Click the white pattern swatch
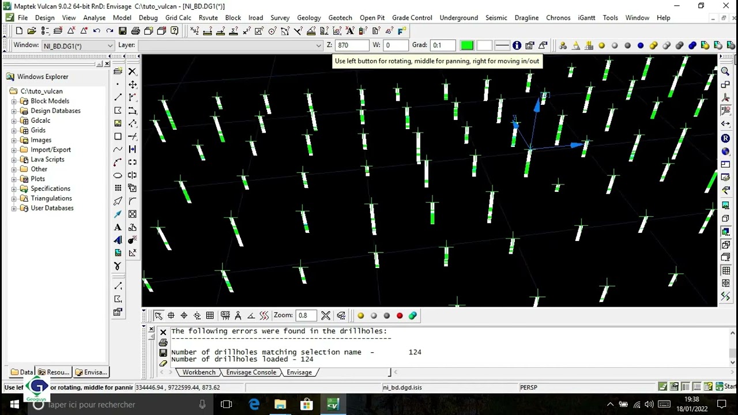 click(x=484, y=46)
